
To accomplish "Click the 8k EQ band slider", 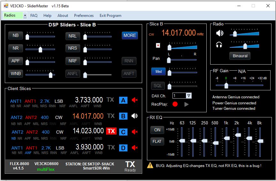I will 260,141.
